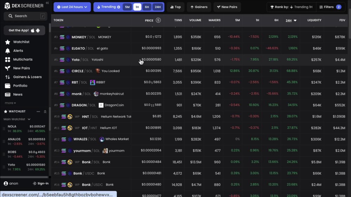Open NOLA in the watchlist
Viewport: 351px width, 197px height.
click(26, 129)
